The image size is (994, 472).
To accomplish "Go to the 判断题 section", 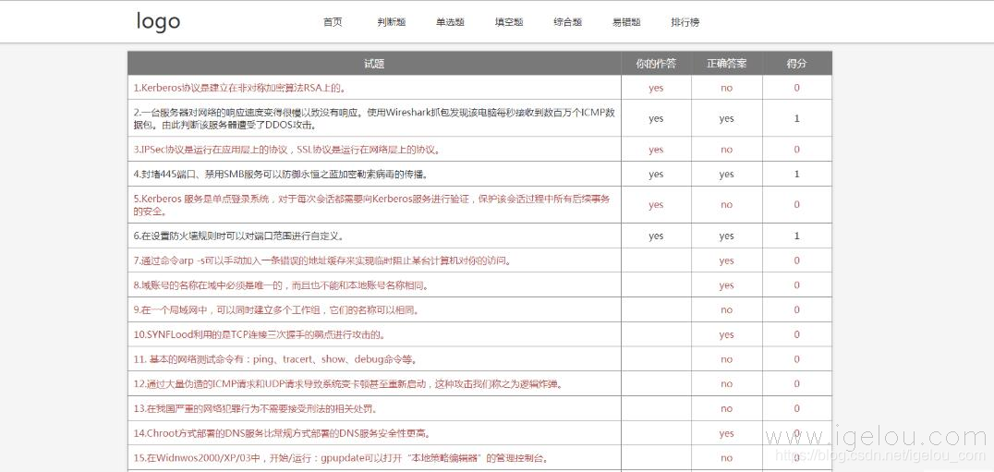I will point(391,22).
